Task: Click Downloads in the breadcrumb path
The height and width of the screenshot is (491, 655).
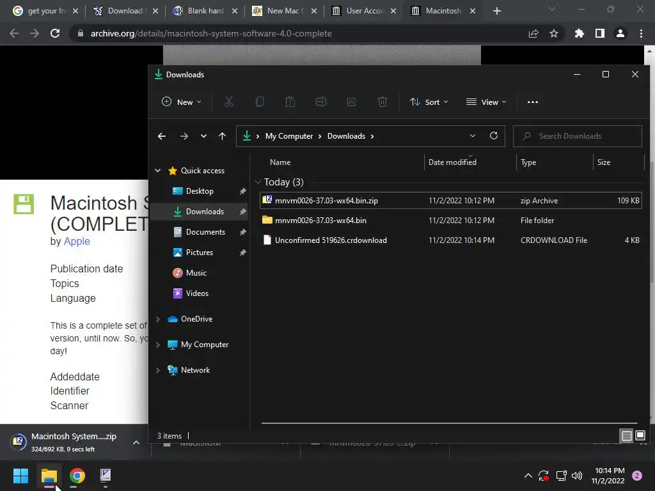Action: (346, 136)
